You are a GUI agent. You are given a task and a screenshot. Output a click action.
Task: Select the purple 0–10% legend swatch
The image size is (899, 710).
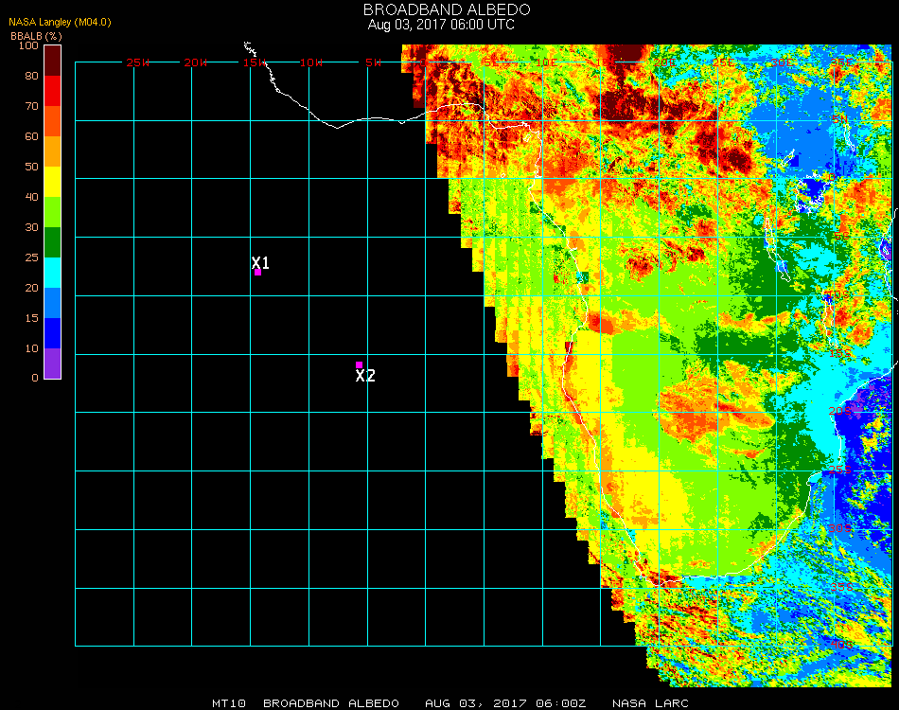(x=52, y=364)
